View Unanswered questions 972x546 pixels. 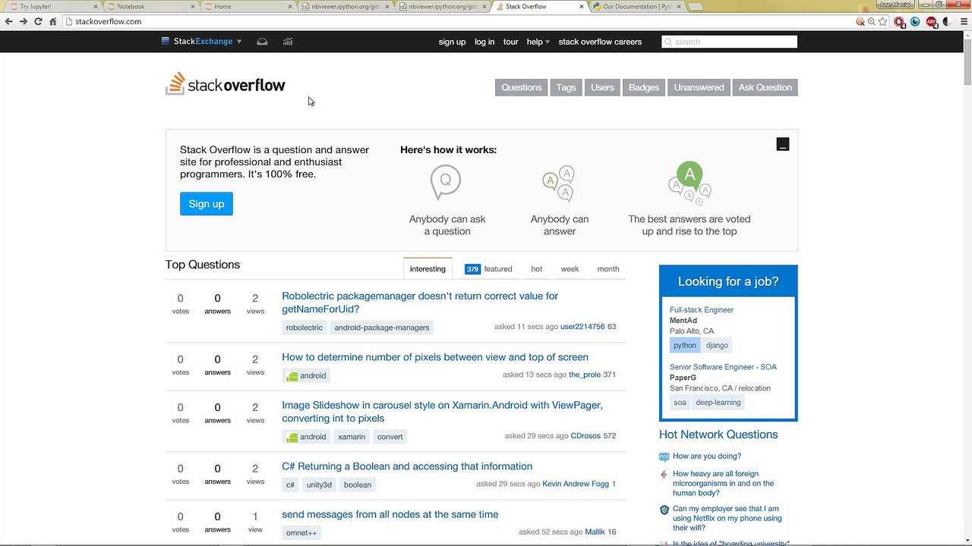[699, 87]
